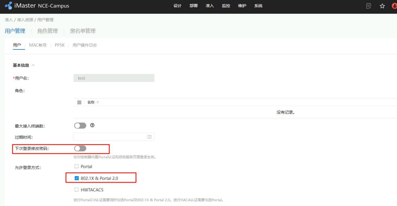This screenshot has width=397, height=206.
Task: Switch to the 角色管理 tab
Action: tap(47, 31)
